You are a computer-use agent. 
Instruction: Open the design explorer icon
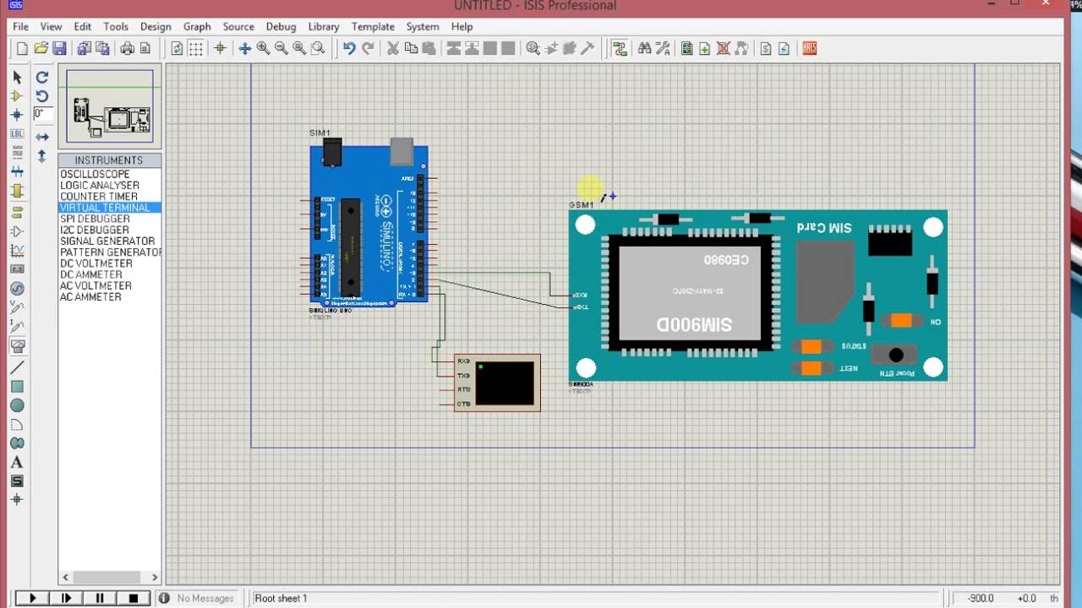coord(686,48)
